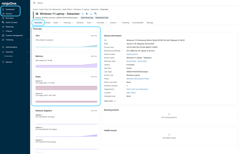Open the remote terminal command-line icon
This screenshot has width=239, height=154.
(x=91, y=14)
